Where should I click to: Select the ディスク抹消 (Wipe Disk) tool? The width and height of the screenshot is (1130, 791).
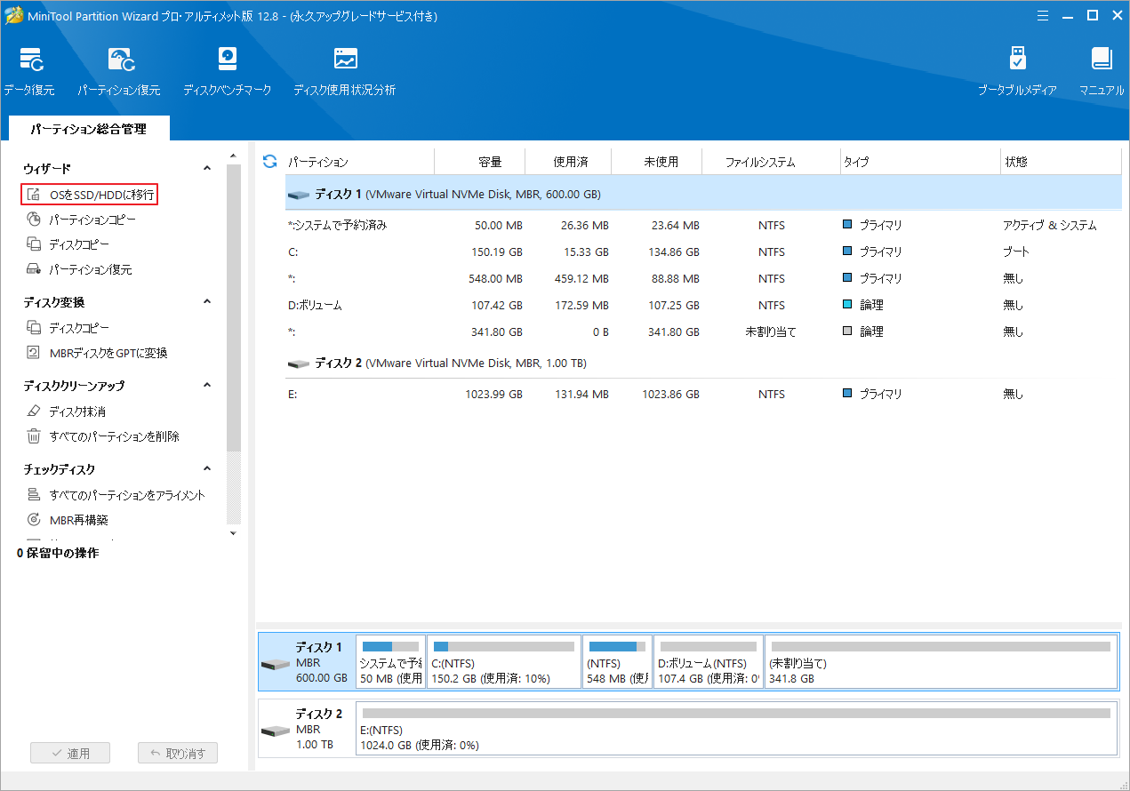(78, 411)
